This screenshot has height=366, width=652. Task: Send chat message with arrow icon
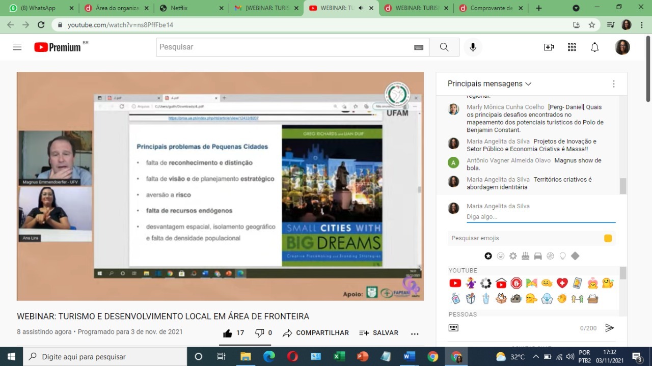609,328
